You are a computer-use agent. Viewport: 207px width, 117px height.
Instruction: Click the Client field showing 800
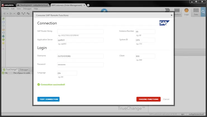(x=145, y=56)
